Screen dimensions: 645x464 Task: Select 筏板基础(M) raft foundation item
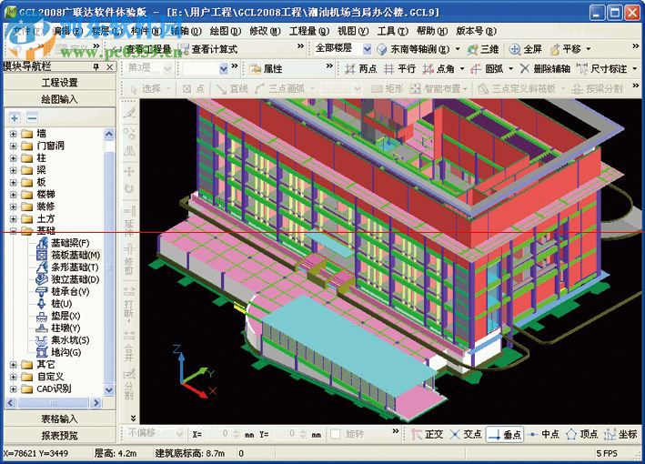[x=69, y=255]
